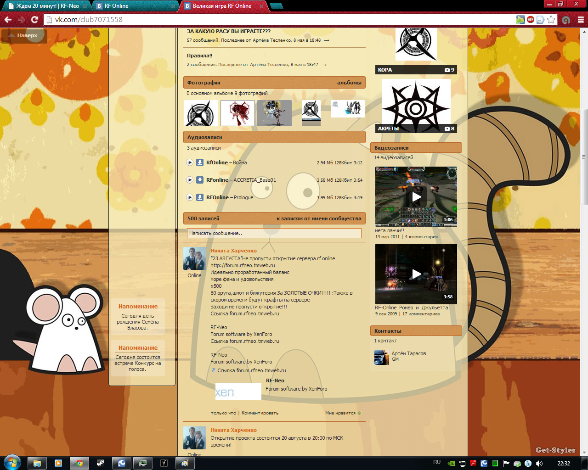Open Артём Тарасов contact profile
Viewport: 588px width, 470px height.
pyautogui.click(x=409, y=353)
